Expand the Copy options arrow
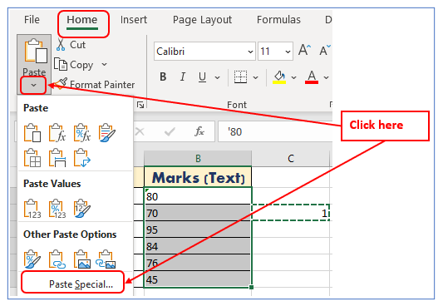The width and height of the screenshot is (443, 306). (104, 64)
